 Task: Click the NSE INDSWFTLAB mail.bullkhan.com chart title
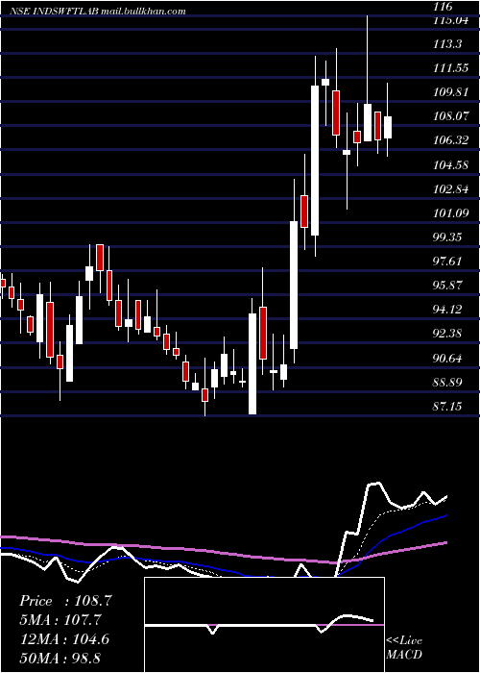click(x=97, y=12)
